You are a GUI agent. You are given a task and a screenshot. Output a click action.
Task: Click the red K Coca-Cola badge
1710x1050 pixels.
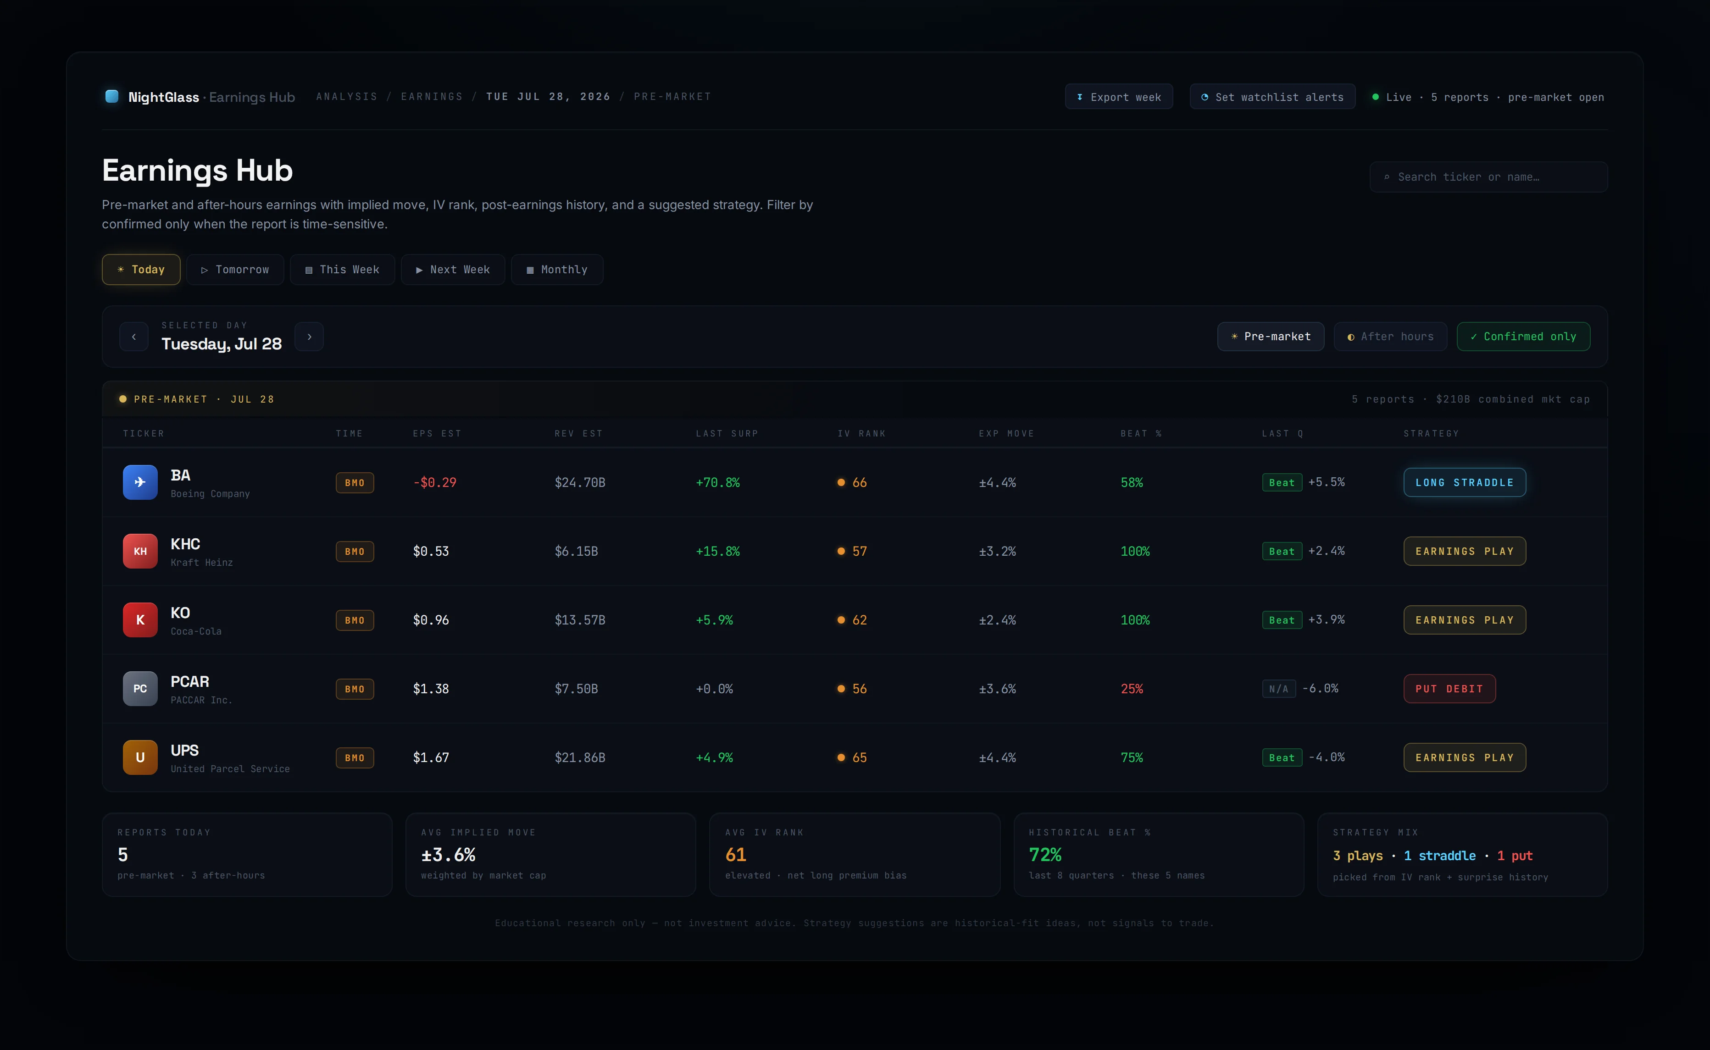[140, 619]
